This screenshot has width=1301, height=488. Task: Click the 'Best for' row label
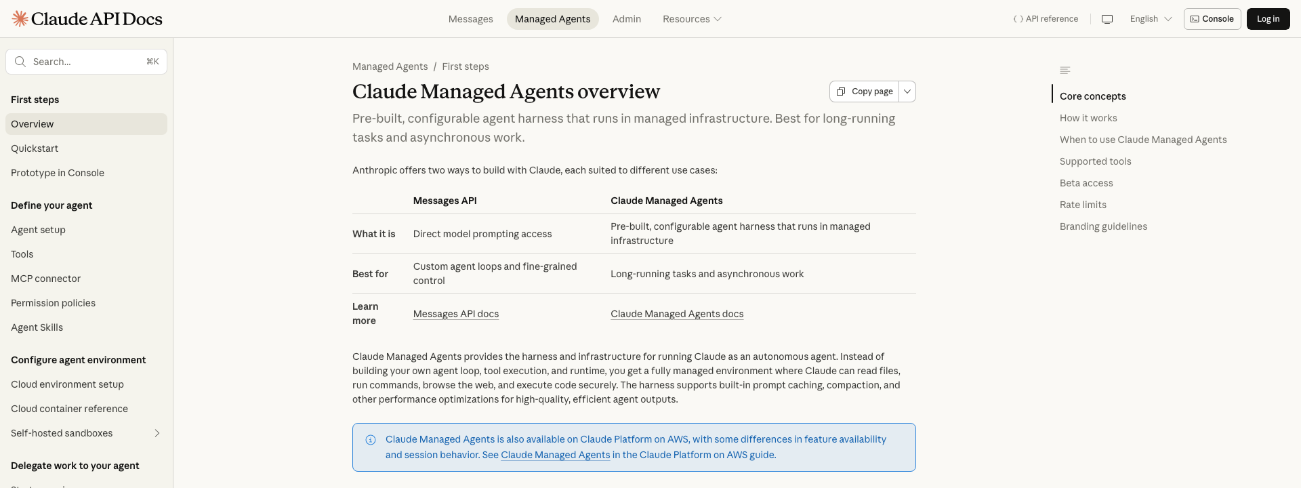(371, 274)
